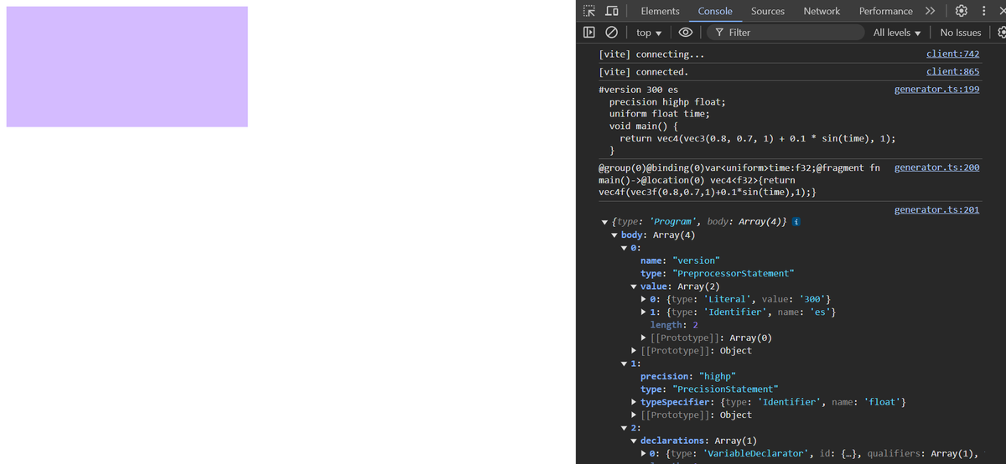The width and height of the screenshot is (1006, 464).
Task: Select the '[vite] connected.' log message
Action: (643, 72)
